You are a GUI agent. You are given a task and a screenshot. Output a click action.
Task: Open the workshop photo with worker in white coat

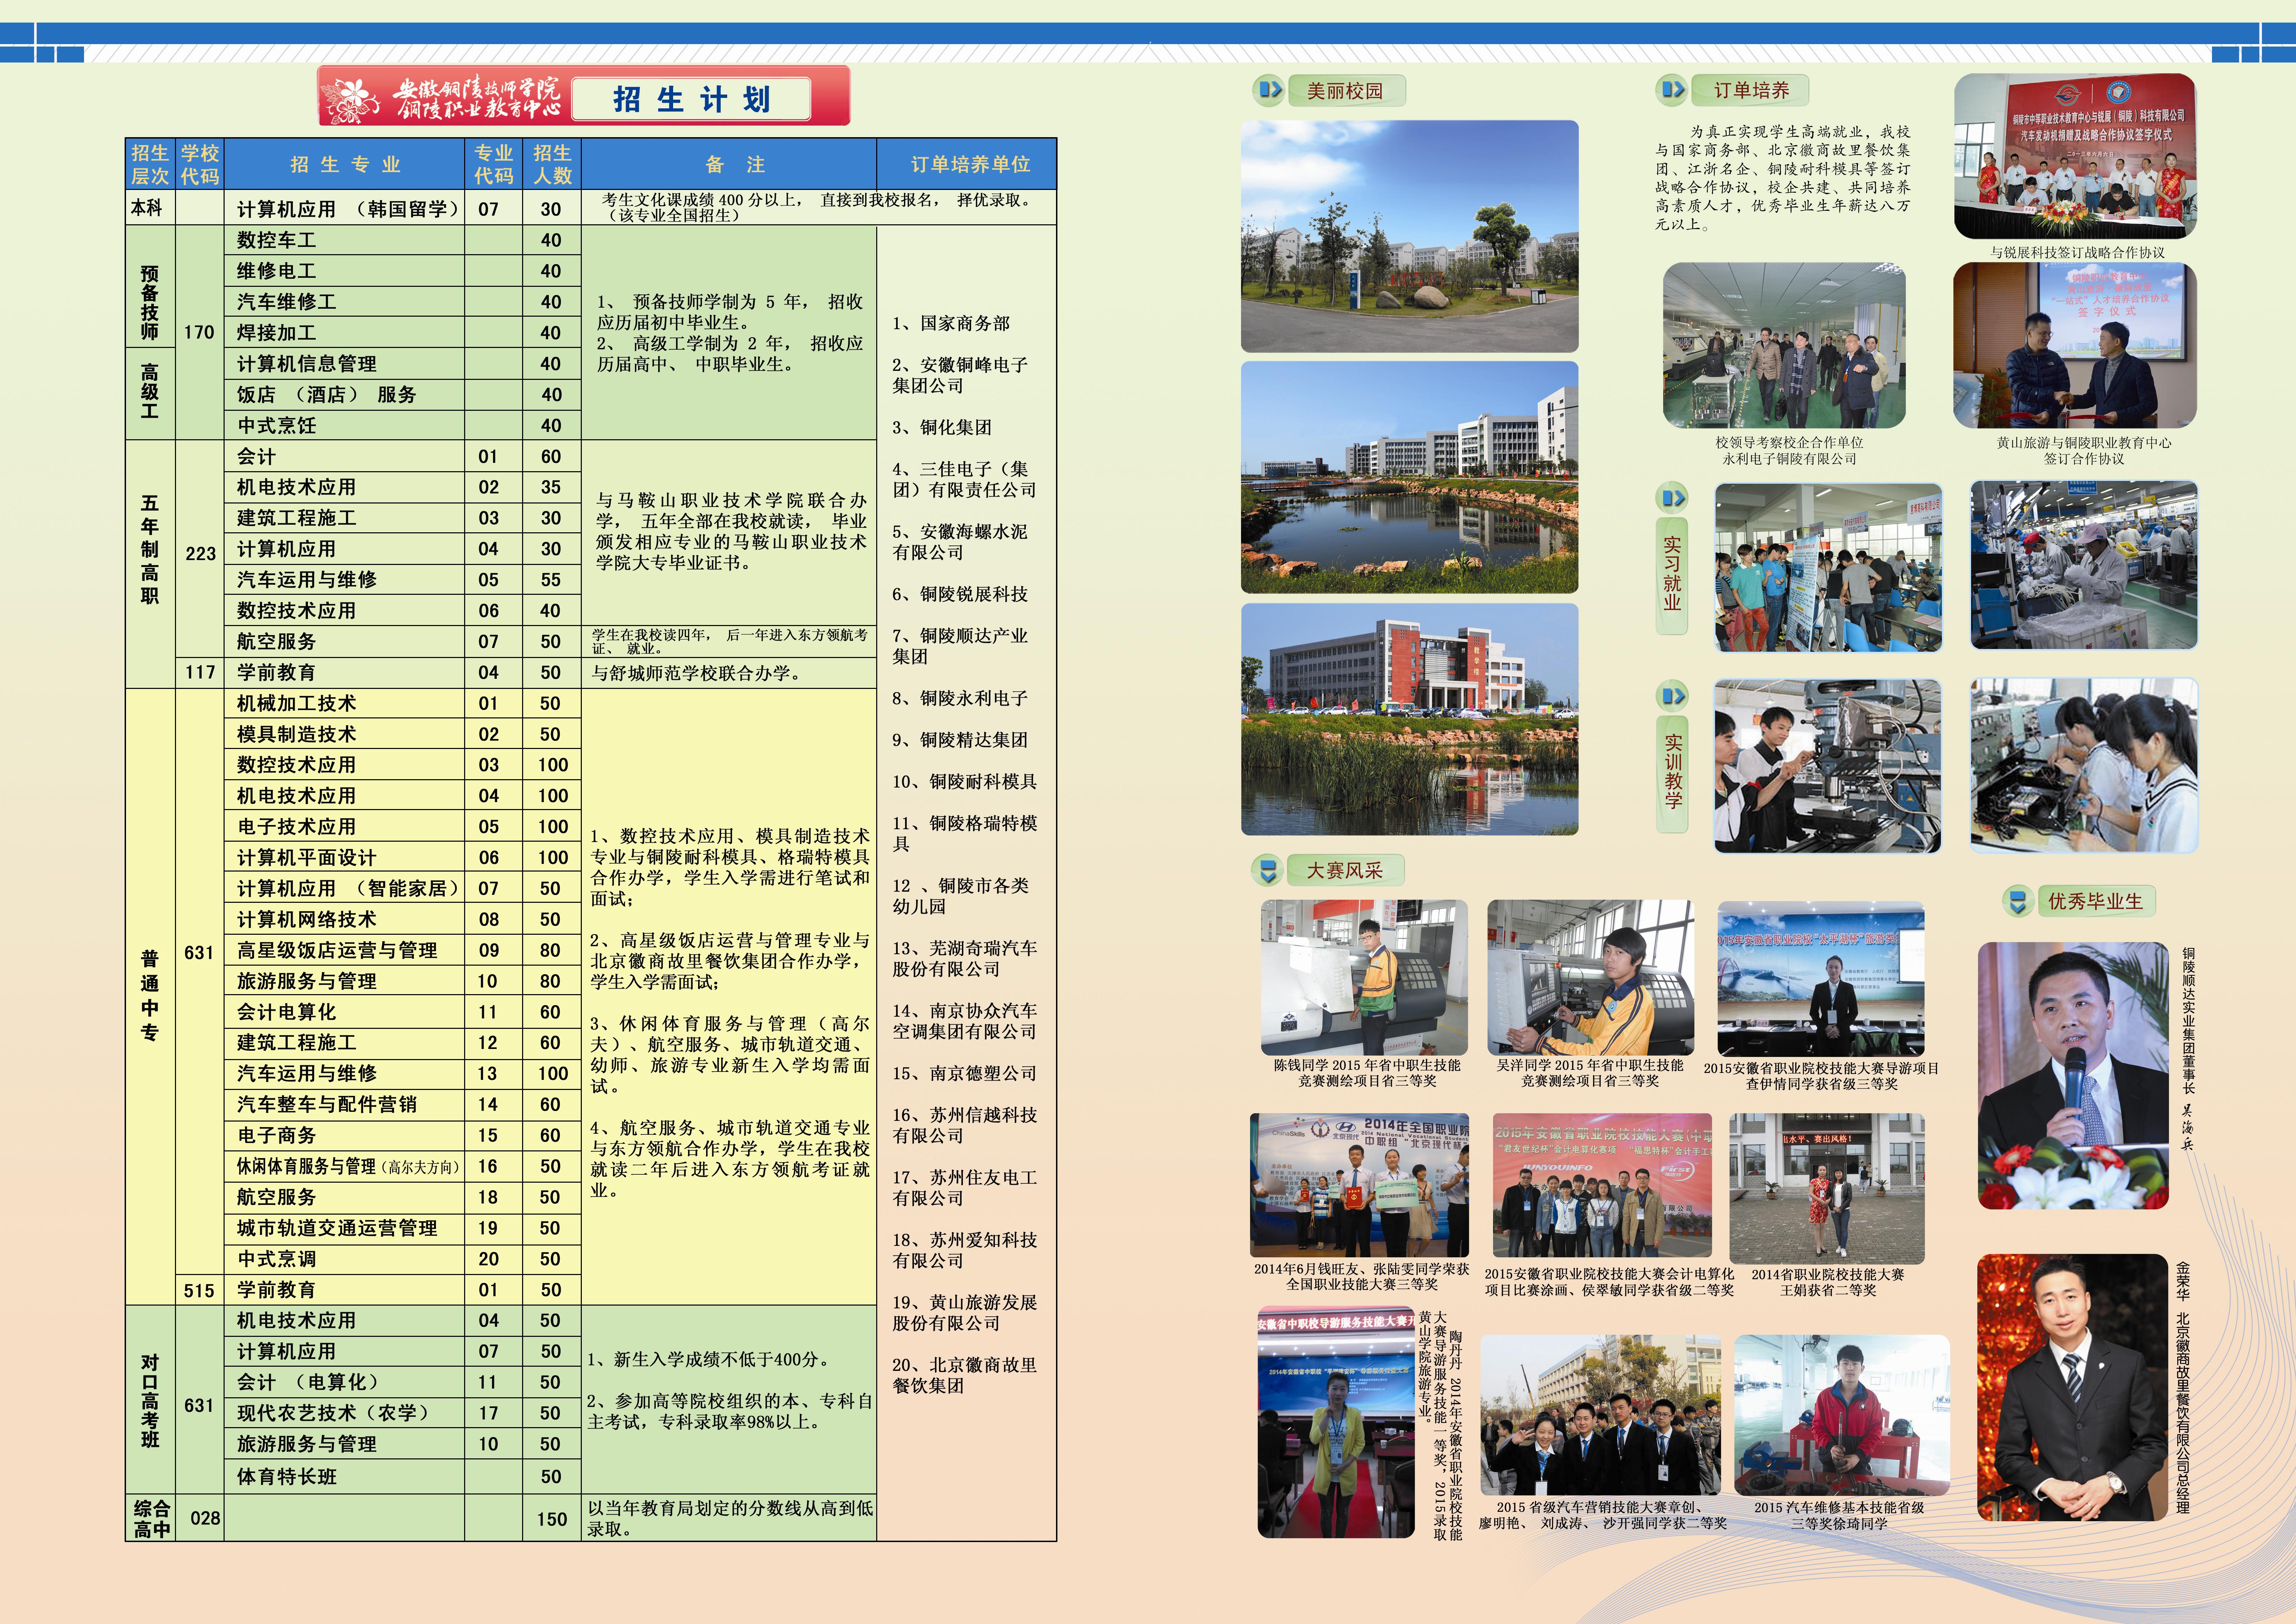tap(2084, 565)
